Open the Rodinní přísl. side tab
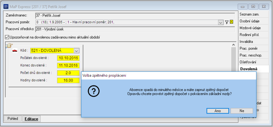The height and width of the screenshot is (127, 273). pyautogui.click(x=254, y=35)
